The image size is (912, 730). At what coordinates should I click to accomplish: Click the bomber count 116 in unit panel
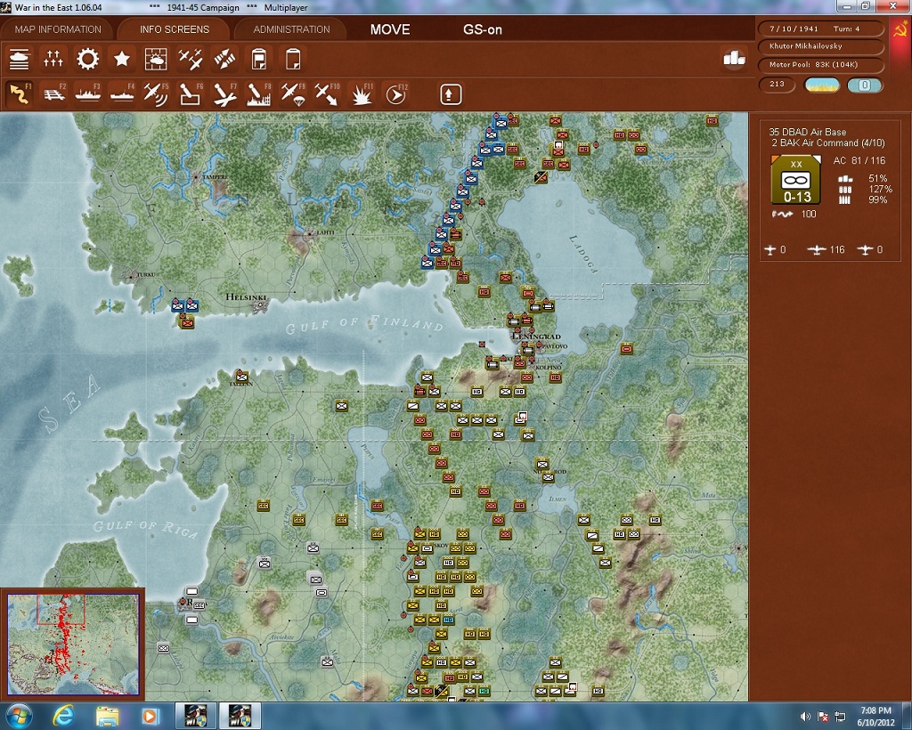tap(837, 250)
